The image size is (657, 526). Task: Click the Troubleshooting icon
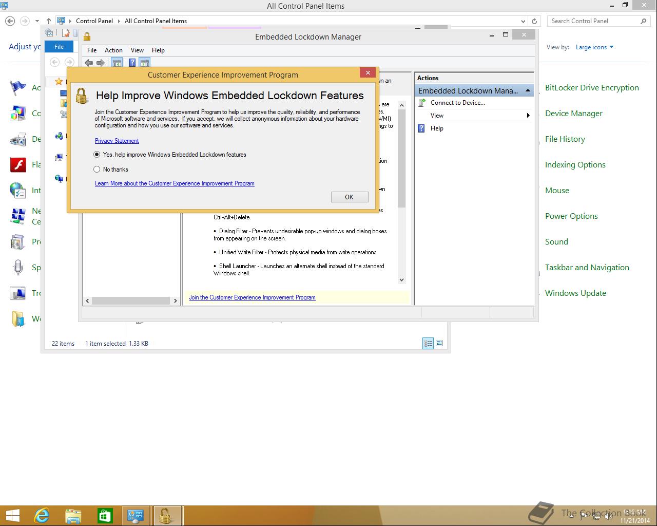click(18, 293)
